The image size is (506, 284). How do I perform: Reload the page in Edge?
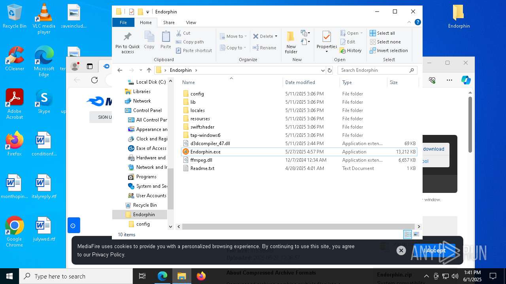pyautogui.click(x=94, y=80)
